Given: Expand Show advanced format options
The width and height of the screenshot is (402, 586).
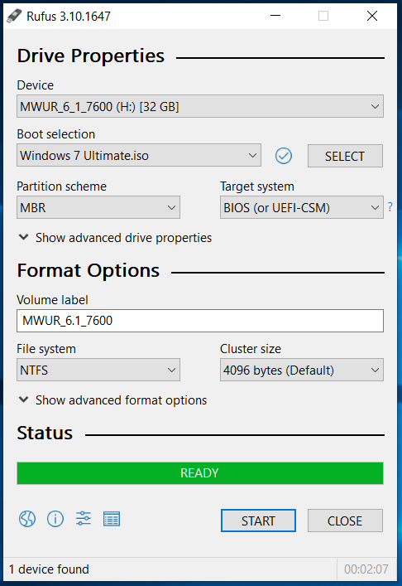Looking at the screenshot, I should point(112,400).
